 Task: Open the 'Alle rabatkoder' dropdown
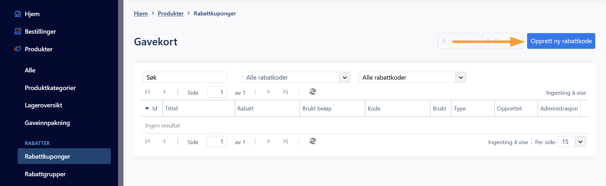coord(296,77)
